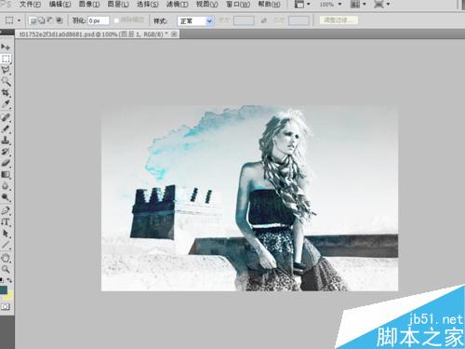Image resolution: width=465 pixels, height=349 pixels.
Task: Open the 滤镜(T) menu
Action: (177, 5)
